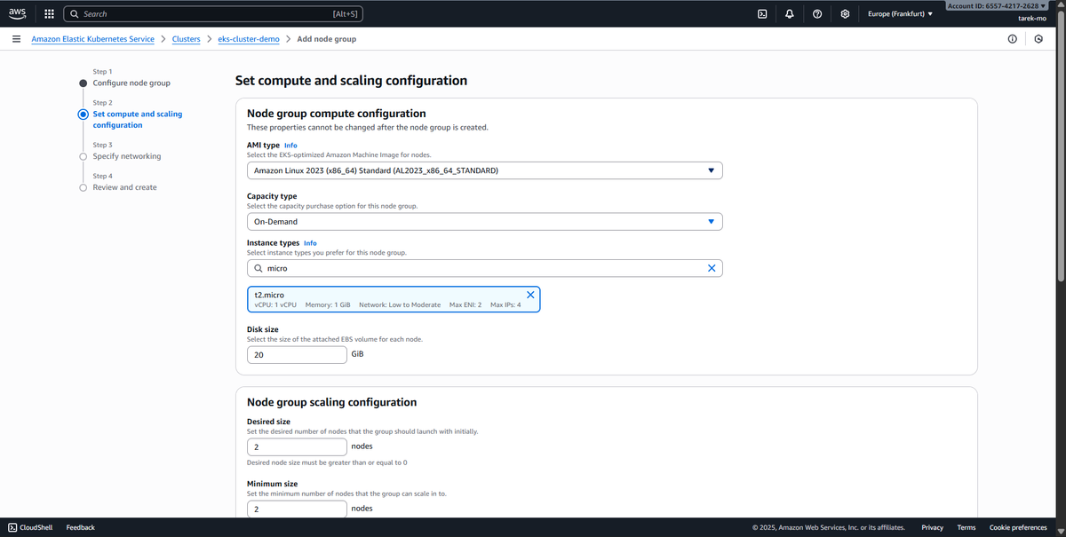The height and width of the screenshot is (537, 1066).
Task: Select Step 4 Review and create
Action: click(x=124, y=187)
